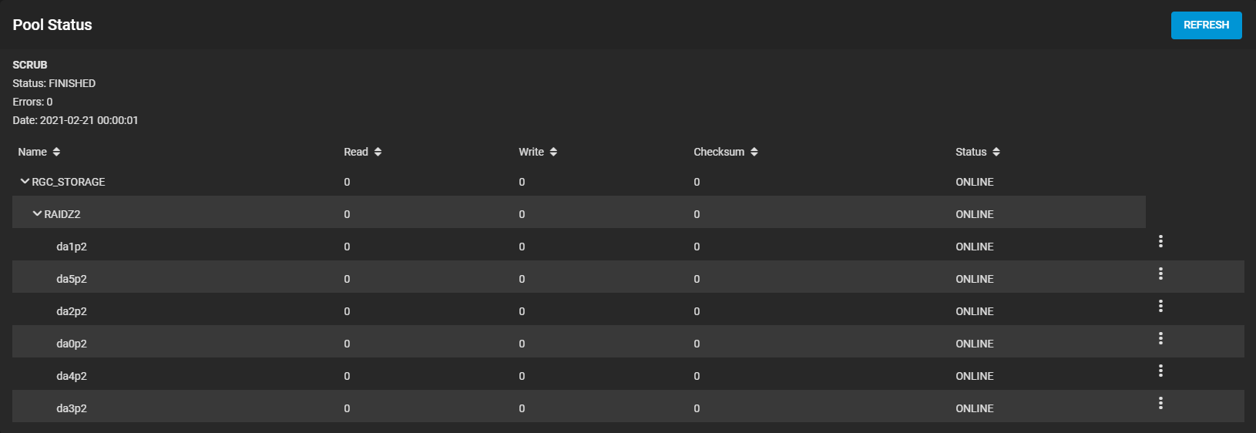The image size is (1256, 433).
Task: Refresh the pool status
Action: tap(1206, 25)
